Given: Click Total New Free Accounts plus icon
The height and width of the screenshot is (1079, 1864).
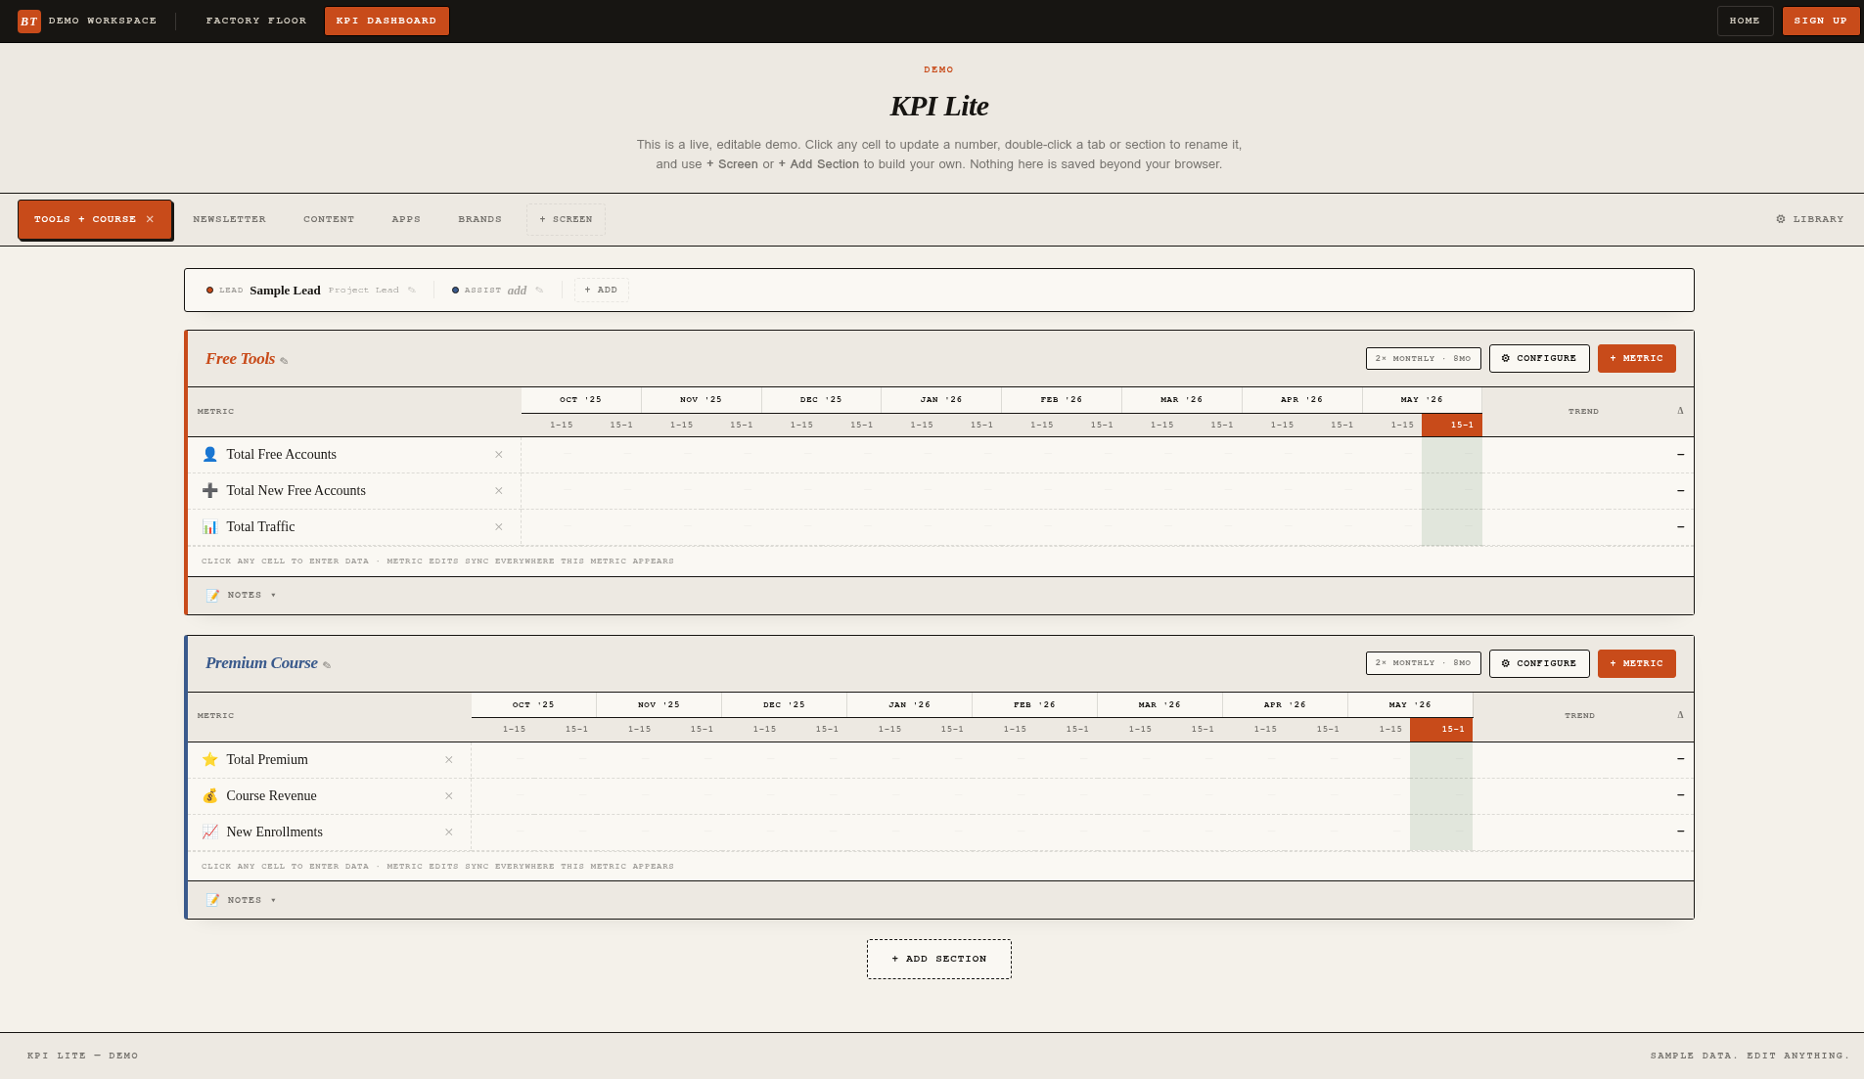Looking at the screenshot, I should (x=209, y=490).
